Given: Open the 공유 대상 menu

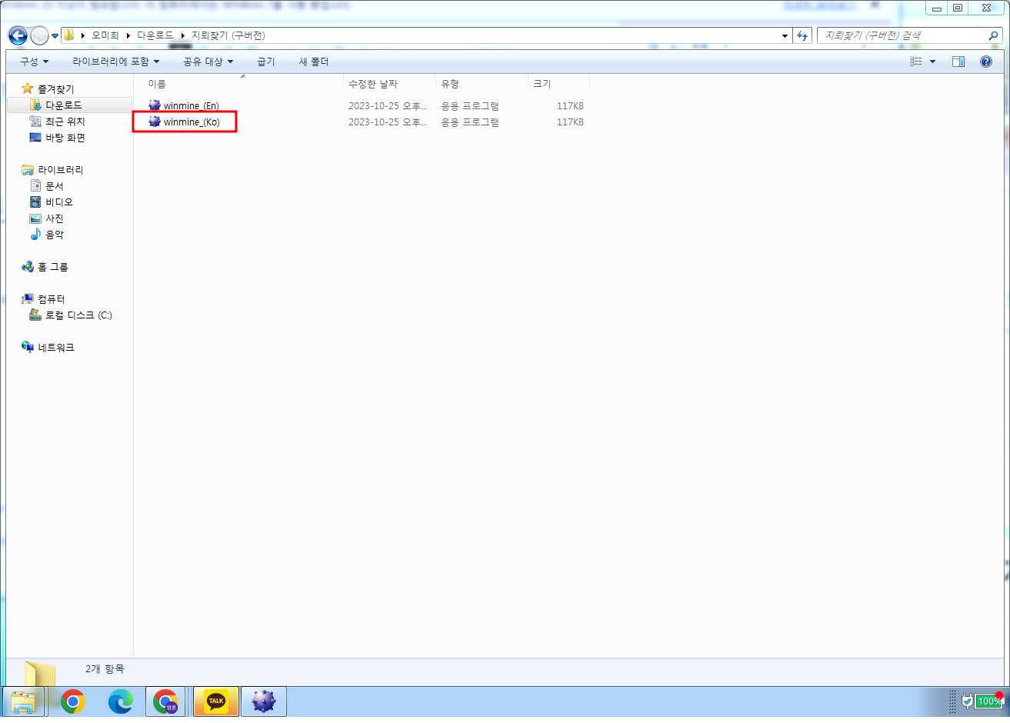Looking at the screenshot, I should pos(208,62).
